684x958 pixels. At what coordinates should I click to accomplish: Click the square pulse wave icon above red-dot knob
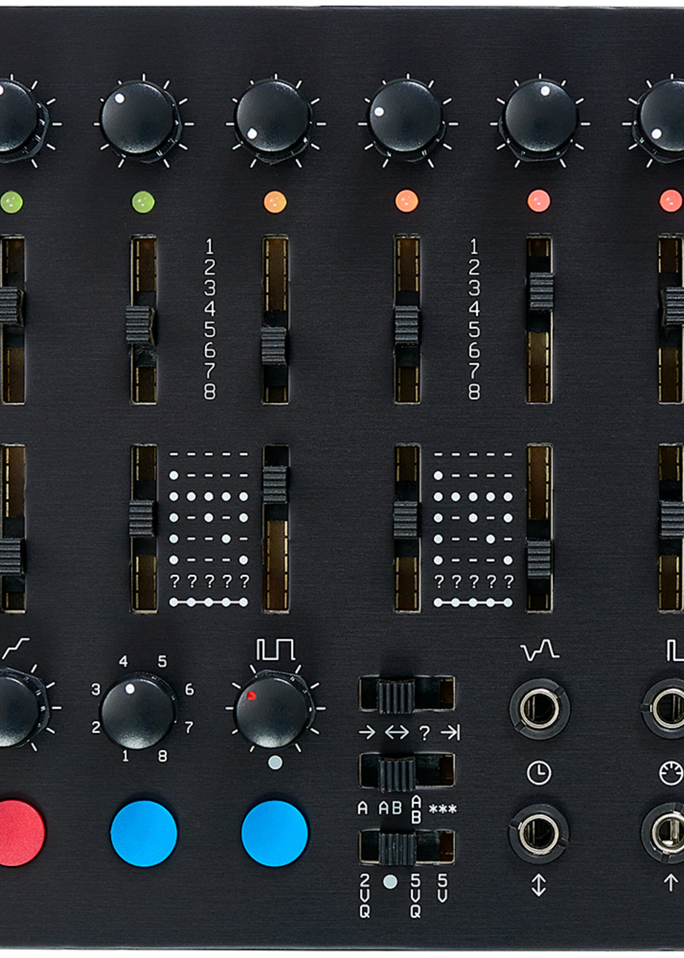click(276, 649)
